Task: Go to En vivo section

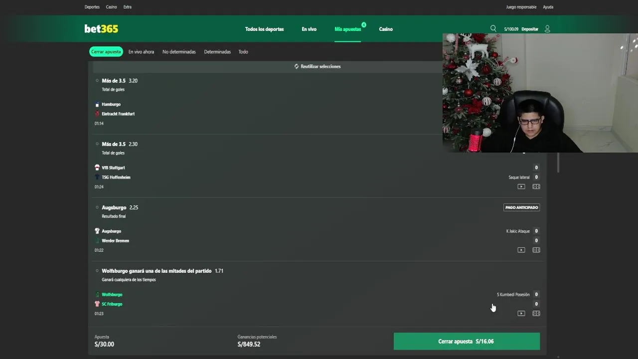Action: (309, 29)
